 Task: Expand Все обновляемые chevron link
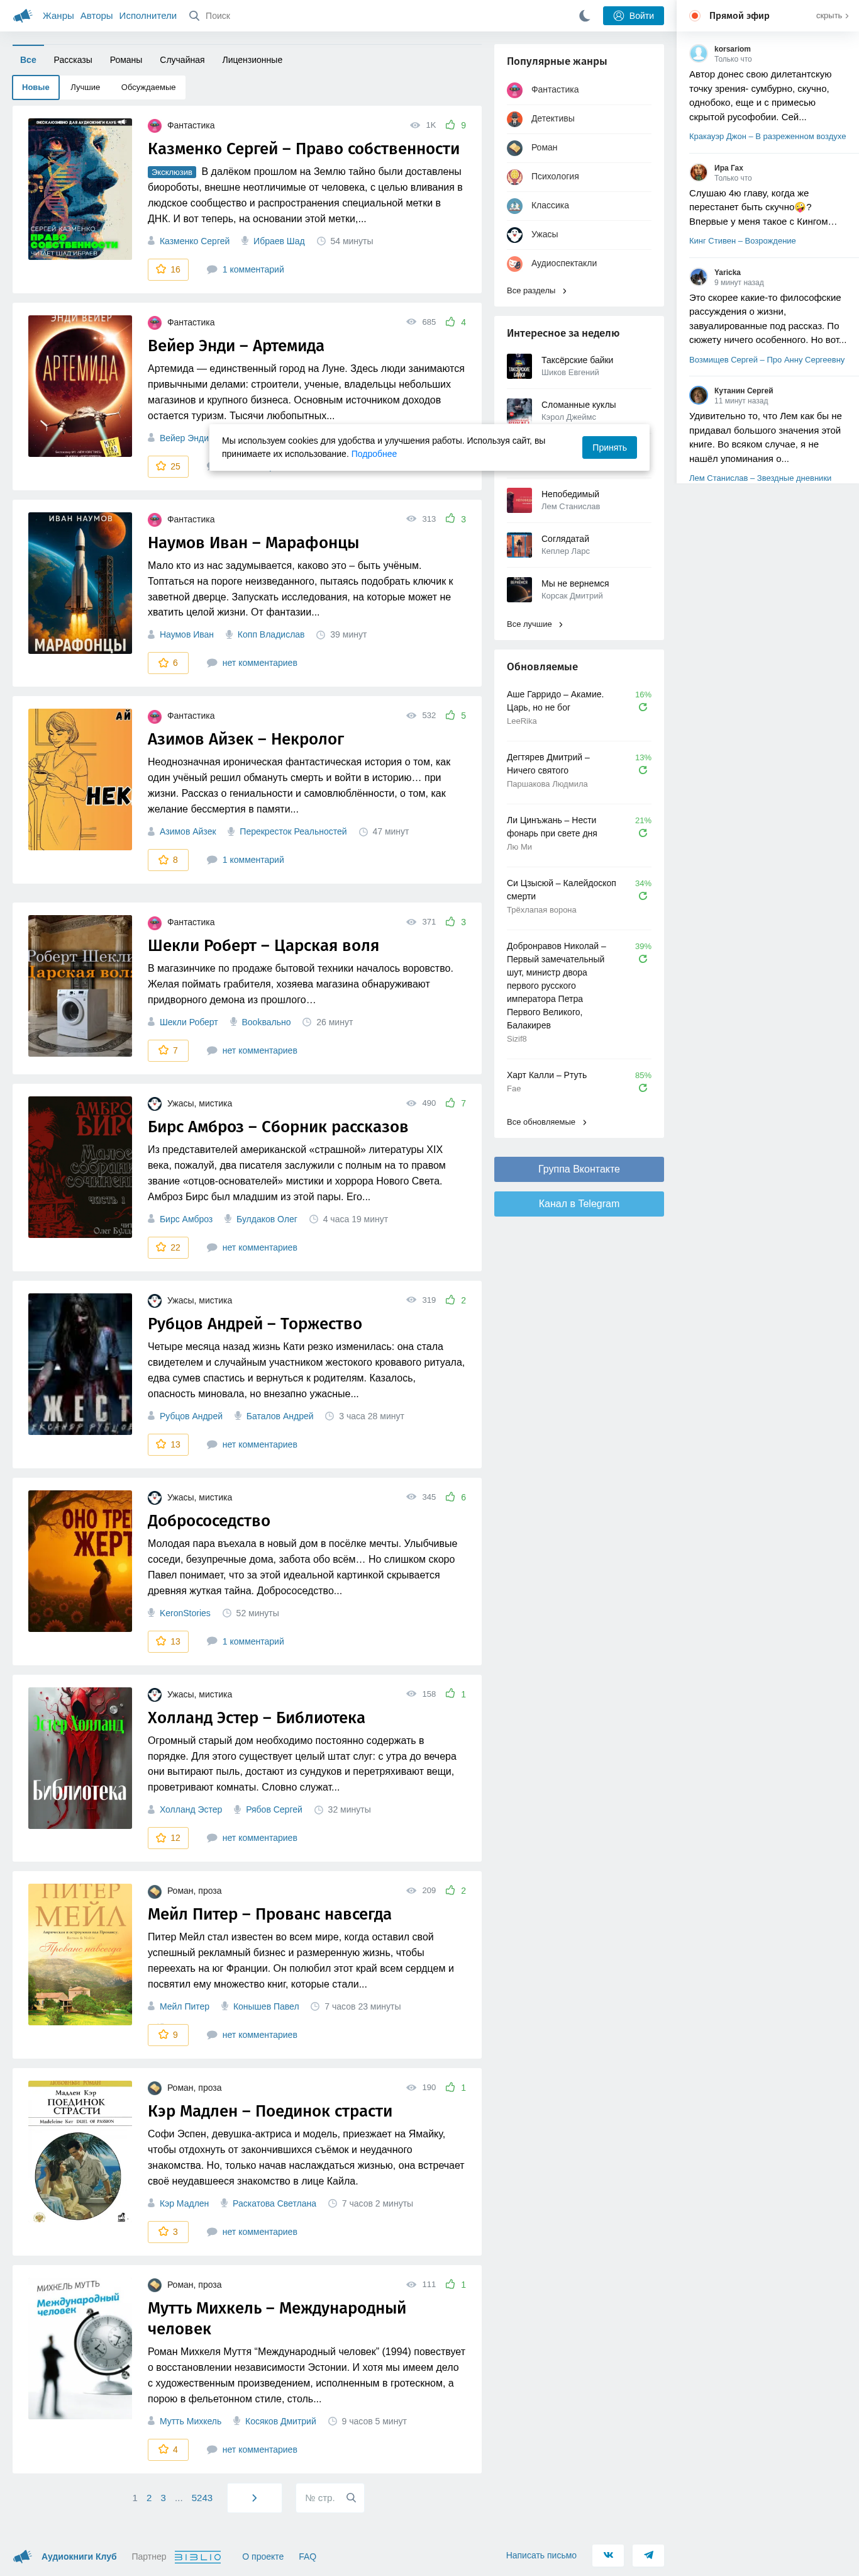584,1122
